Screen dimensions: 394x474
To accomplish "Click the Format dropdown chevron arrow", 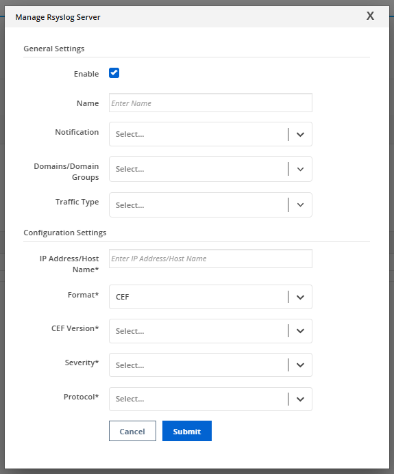I will (300, 297).
